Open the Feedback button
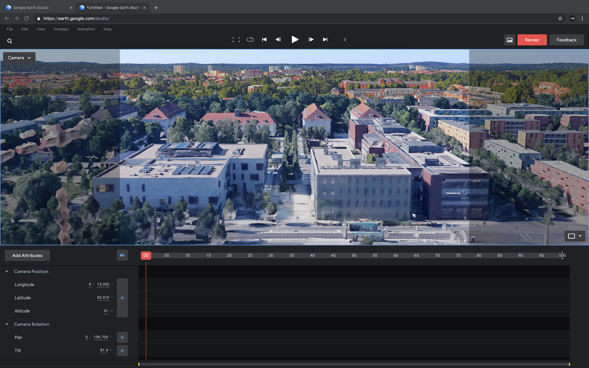The image size is (589, 368). tap(566, 40)
